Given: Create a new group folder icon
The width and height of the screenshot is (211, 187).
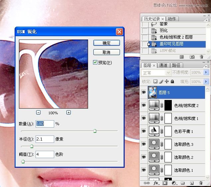Looking at the screenshot, I should coord(183,183).
